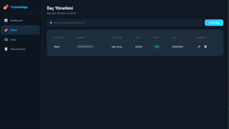The width and height of the screenshot is (229, 129).
Task: Click the magnifier icon in search bar
Action: 51,23
